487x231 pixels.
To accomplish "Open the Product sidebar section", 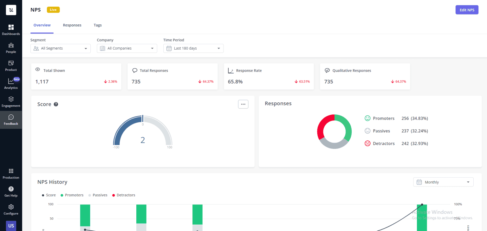I will pyautogui.click(x=11, y=66).
